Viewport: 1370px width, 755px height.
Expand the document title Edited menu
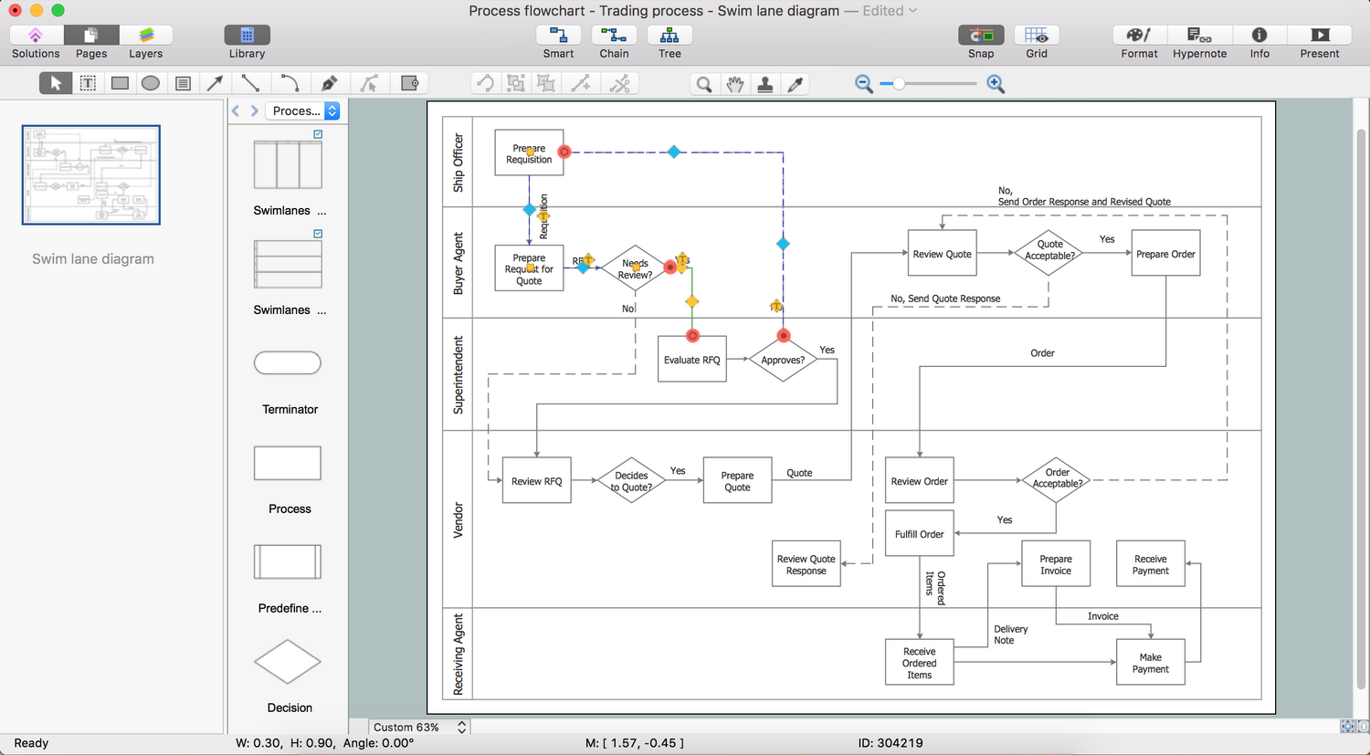tap(890, 11)
